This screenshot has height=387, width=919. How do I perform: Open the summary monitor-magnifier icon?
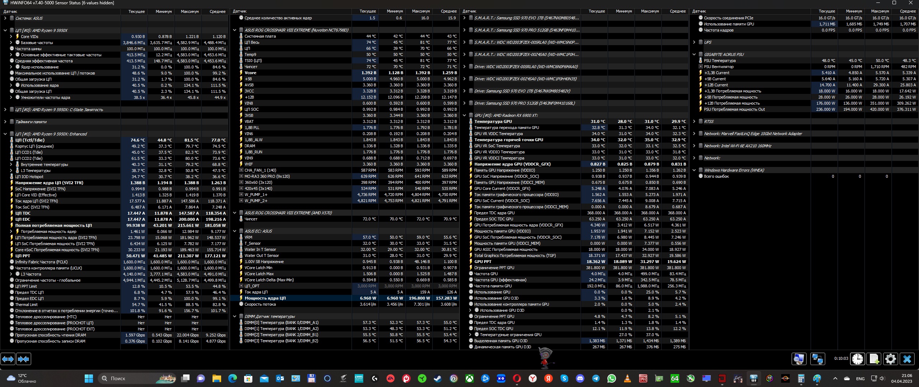pos(799,359)
